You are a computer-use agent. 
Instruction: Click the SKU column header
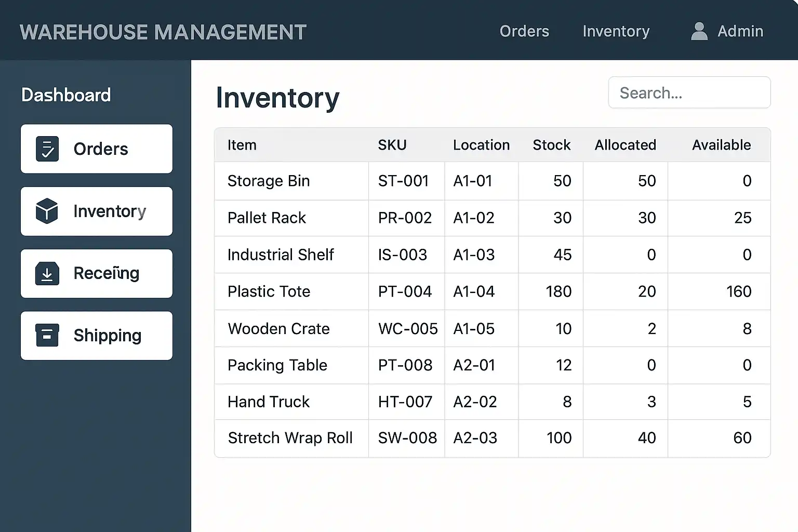click(x=392, y=145)
